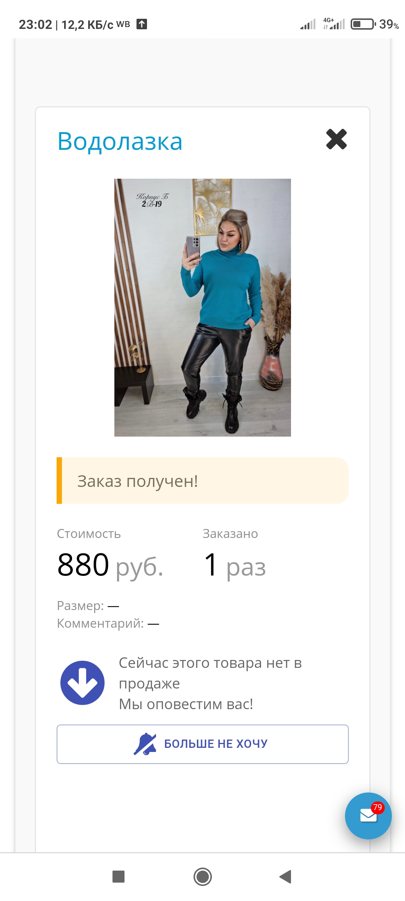Viewport: 405px width, 901px height.
Task: Open the Водолазка title link
Action: [x=120, y=142]
